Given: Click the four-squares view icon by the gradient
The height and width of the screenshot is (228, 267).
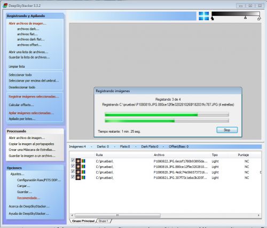Looking at the screenshot, I should pyautogui.click(x=204, y=16).
